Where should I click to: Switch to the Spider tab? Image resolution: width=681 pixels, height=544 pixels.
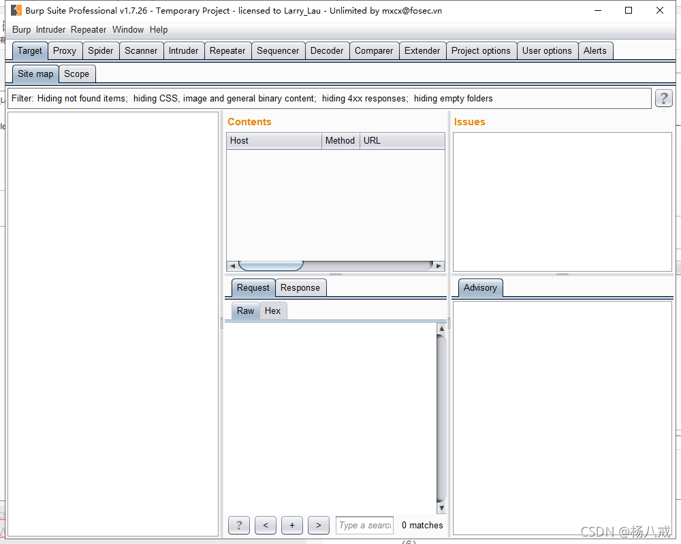[x=101, y=51]
